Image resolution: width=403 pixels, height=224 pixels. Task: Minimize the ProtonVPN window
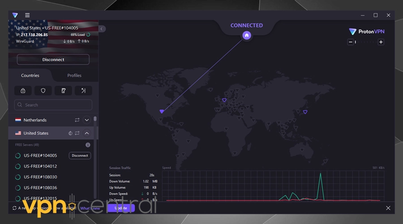click(x=363, y=15)
